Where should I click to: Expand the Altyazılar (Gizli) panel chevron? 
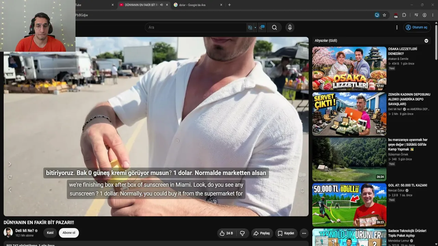(426, 41)
